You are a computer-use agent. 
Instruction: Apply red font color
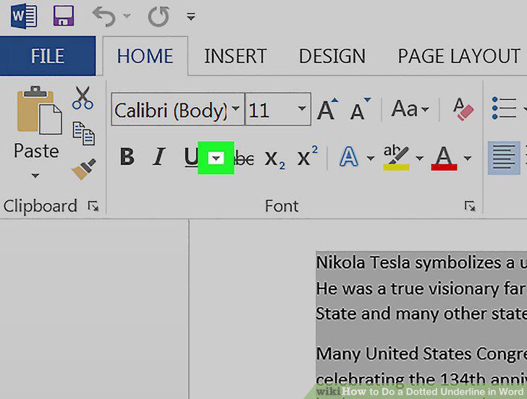coord(444,158)
